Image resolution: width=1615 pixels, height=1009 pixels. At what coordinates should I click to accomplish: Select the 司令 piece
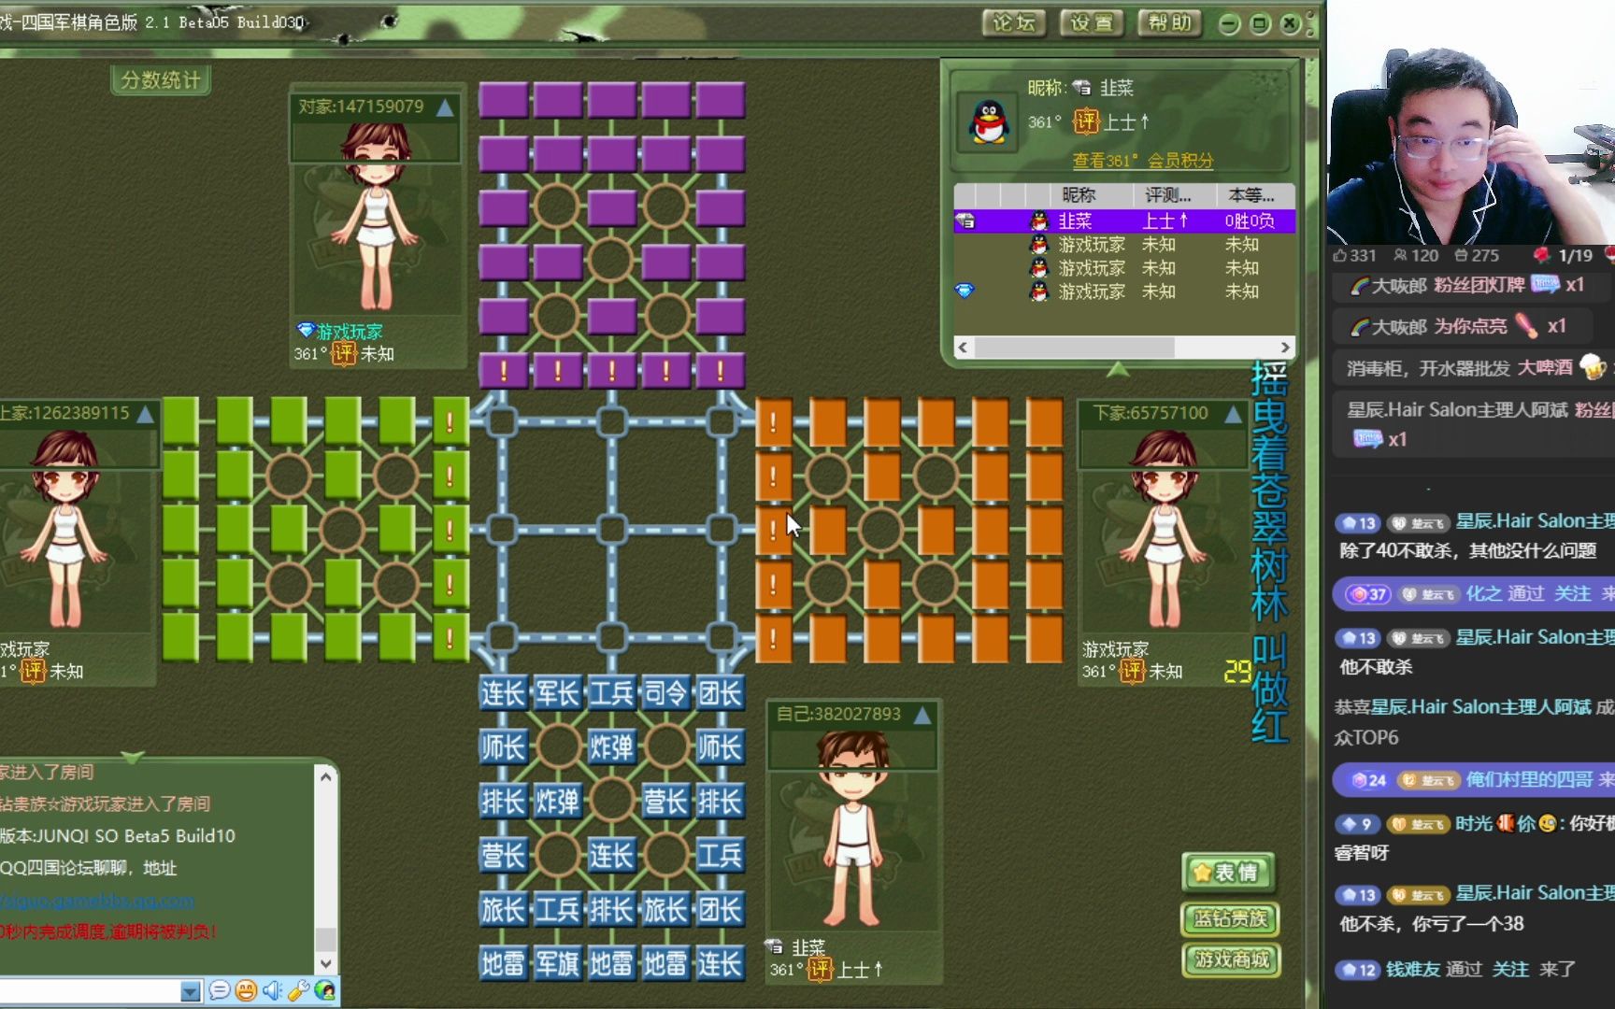pos(665,693)
